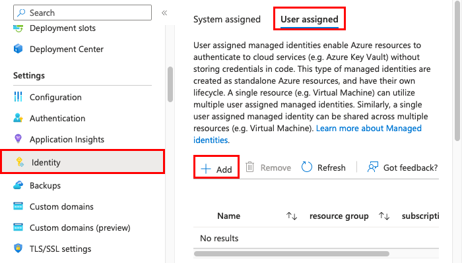462x263 pixels.
Task: Select the Configuration bars icon
Action: pos(18,96)
